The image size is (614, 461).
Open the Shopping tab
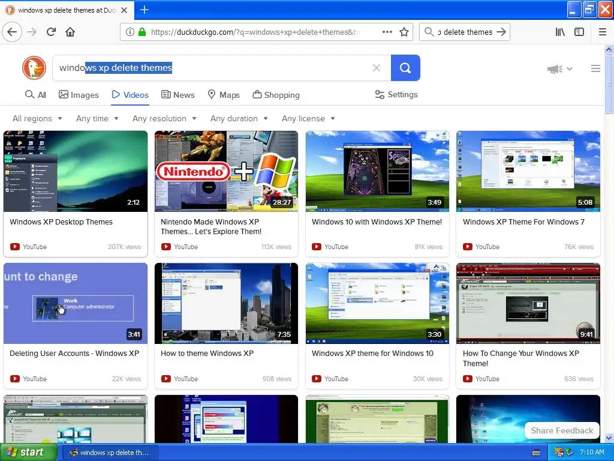pos(276,95)
